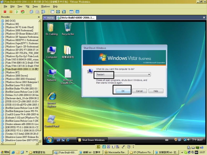This screenshot has width=207, height=155.
Task: Click the Reset virtual machine toolbar icon
Action: [23, 12]
